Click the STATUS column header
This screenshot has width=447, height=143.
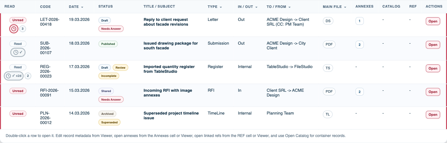coord(106,6)
